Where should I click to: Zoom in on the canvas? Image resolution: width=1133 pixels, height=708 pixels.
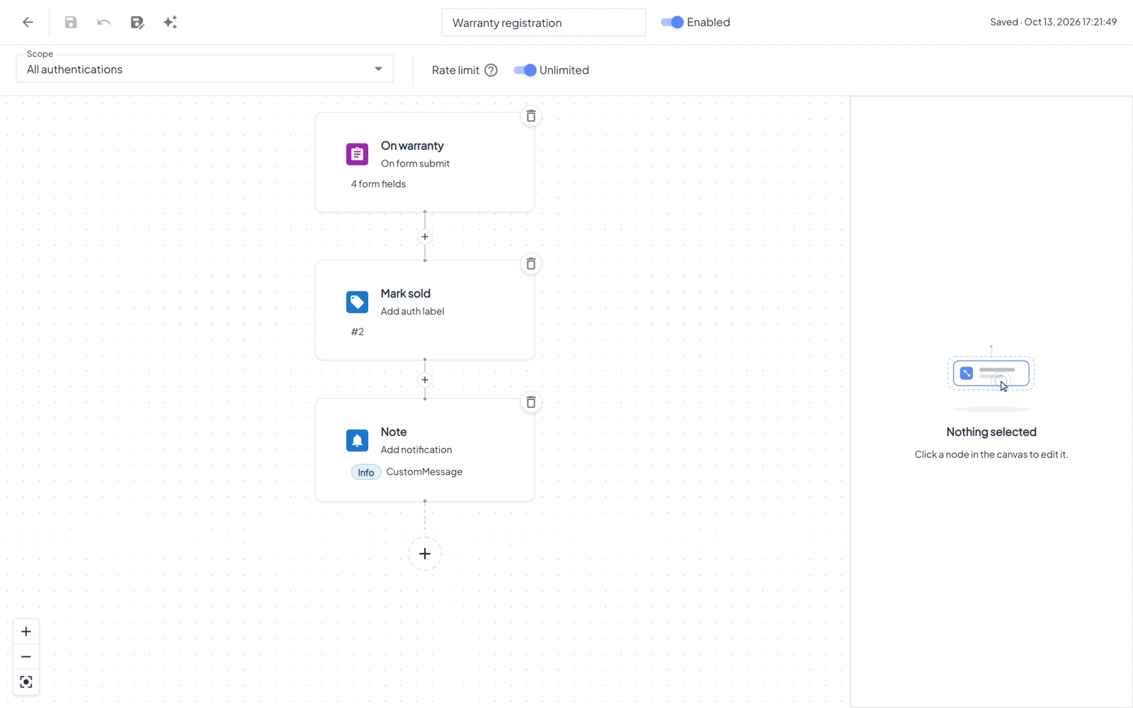click(x=26, y=632)
